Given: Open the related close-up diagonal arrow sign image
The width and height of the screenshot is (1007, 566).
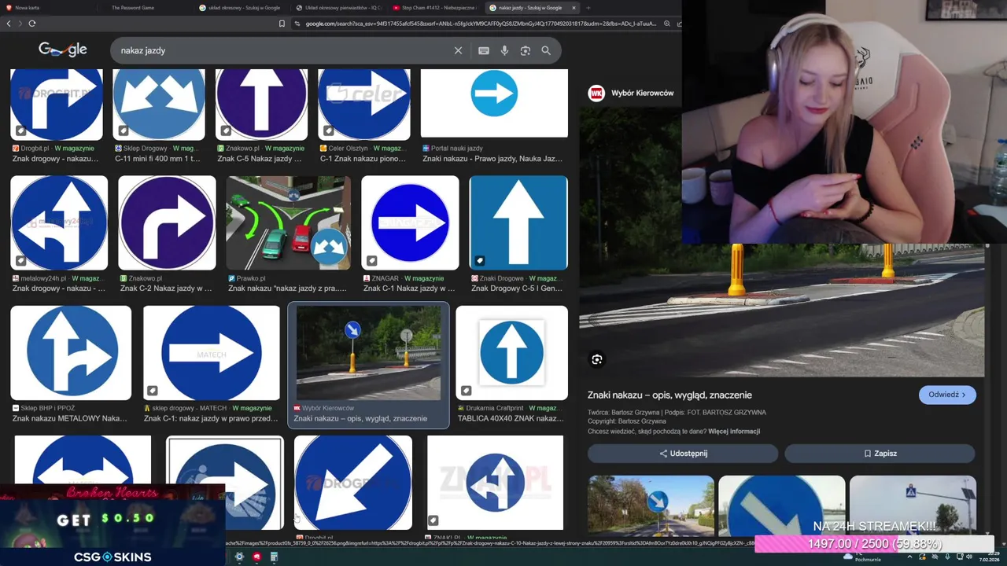Looking at the screenshot, I should pos(782,505).
